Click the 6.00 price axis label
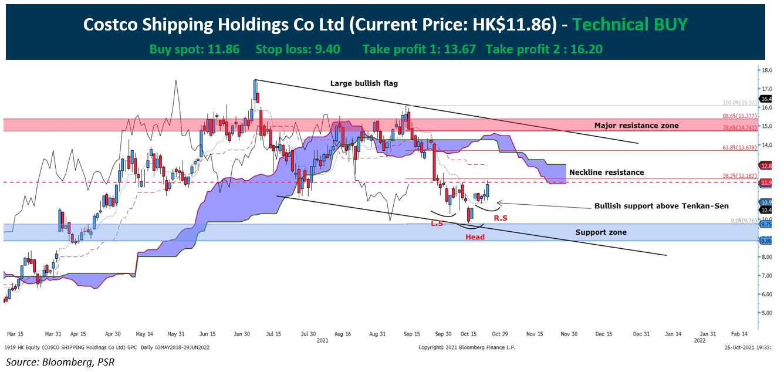Screen dimensions: 784x372 point(766,295)
